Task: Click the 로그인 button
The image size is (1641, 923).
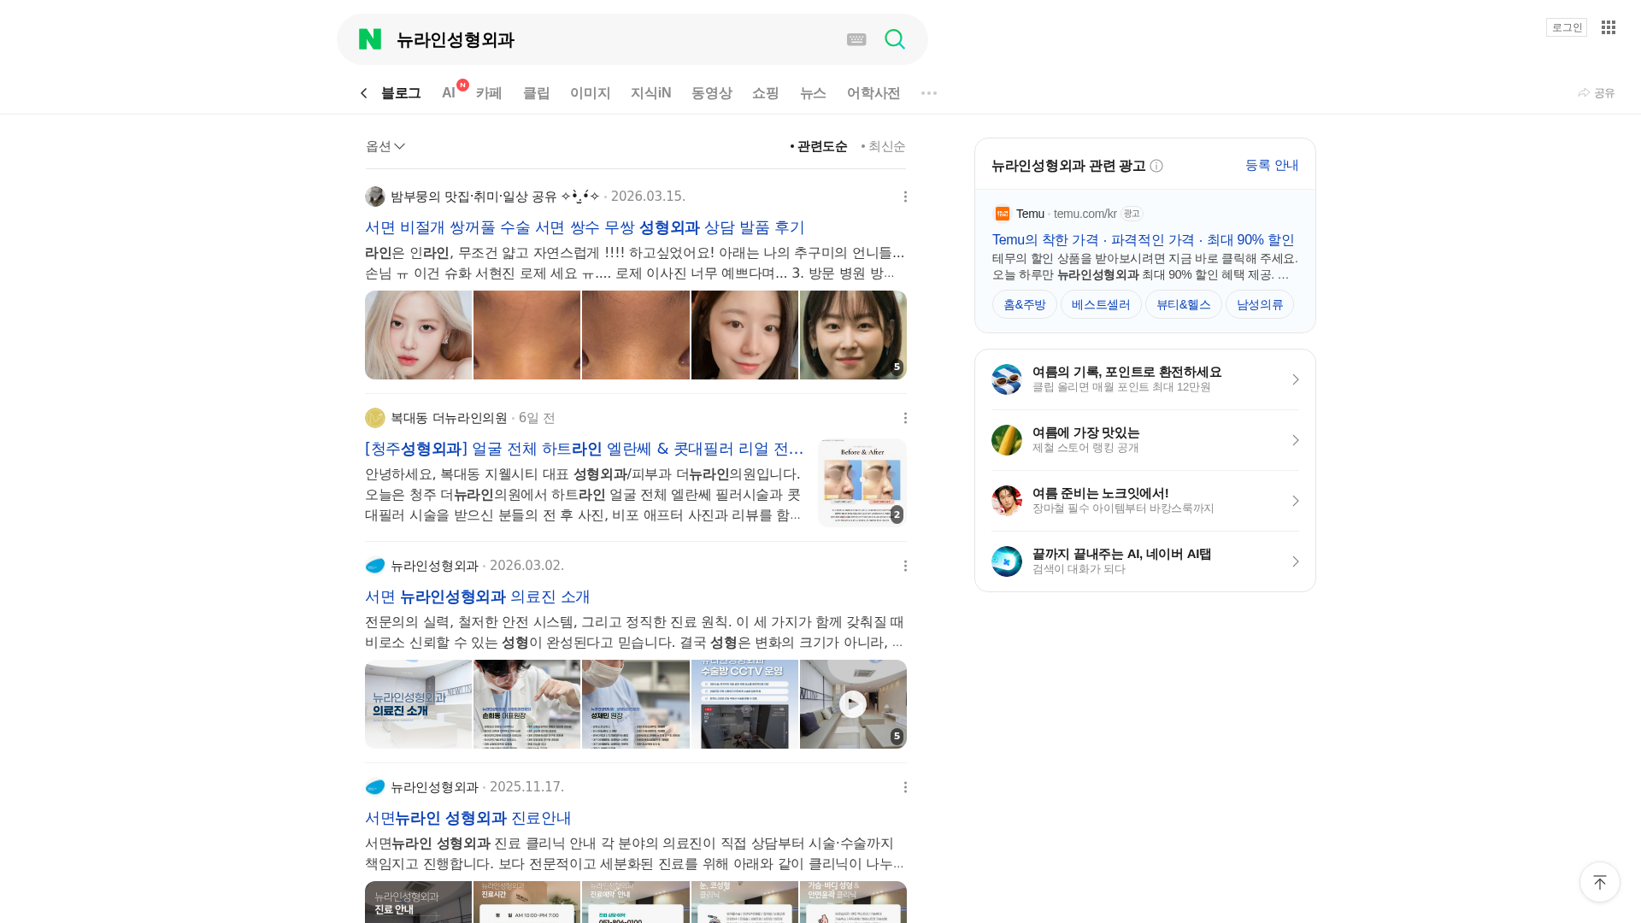Action: 1567,27
